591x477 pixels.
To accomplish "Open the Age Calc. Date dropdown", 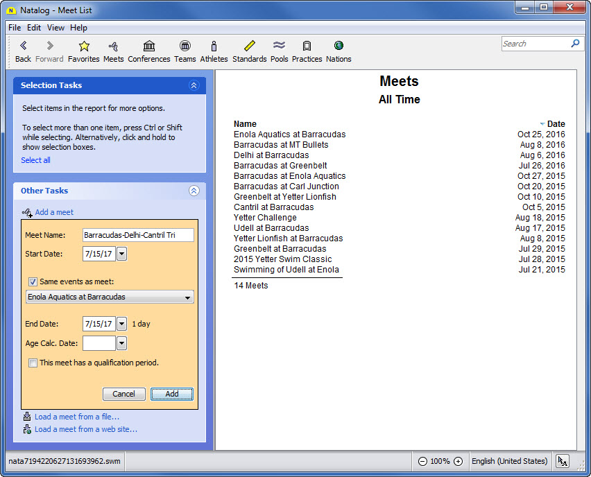I will [122, 343].
